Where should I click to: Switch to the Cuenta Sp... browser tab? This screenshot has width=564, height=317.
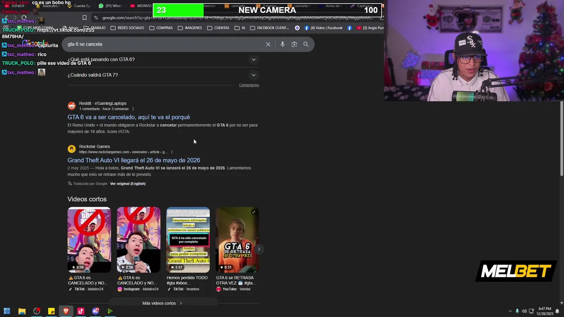click(78, 6)
